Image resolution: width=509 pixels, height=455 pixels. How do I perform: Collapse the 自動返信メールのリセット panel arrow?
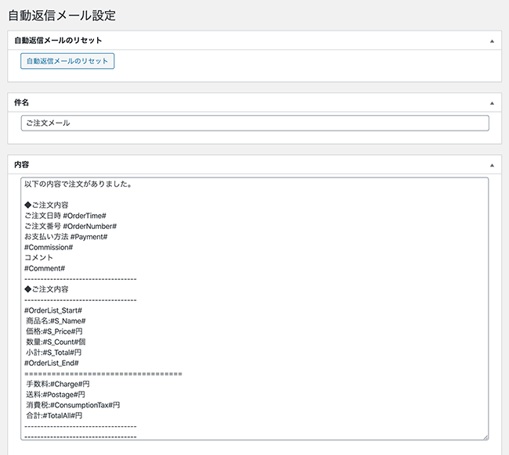pos(492,41)
